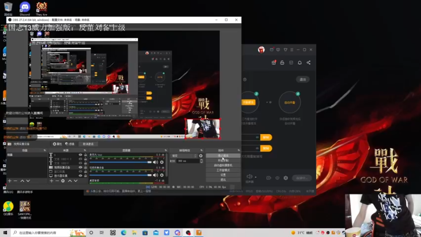
Task: Click 来源 dock panel pop-out icon
Action: coord(85,150)
